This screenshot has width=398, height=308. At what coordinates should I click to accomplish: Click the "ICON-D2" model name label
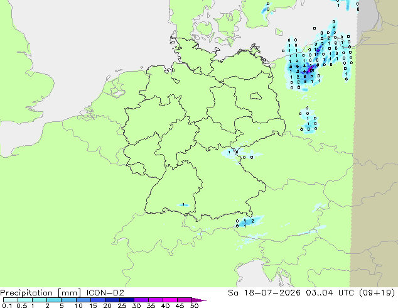(105, 293)
